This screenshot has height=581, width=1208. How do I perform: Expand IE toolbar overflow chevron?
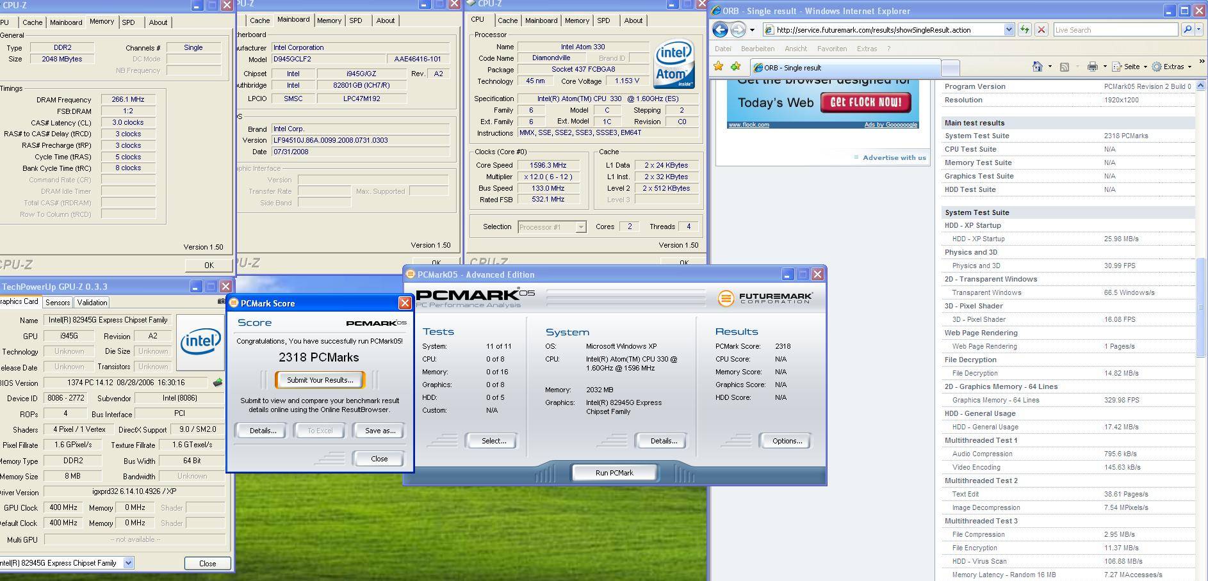click(1201, 62)
